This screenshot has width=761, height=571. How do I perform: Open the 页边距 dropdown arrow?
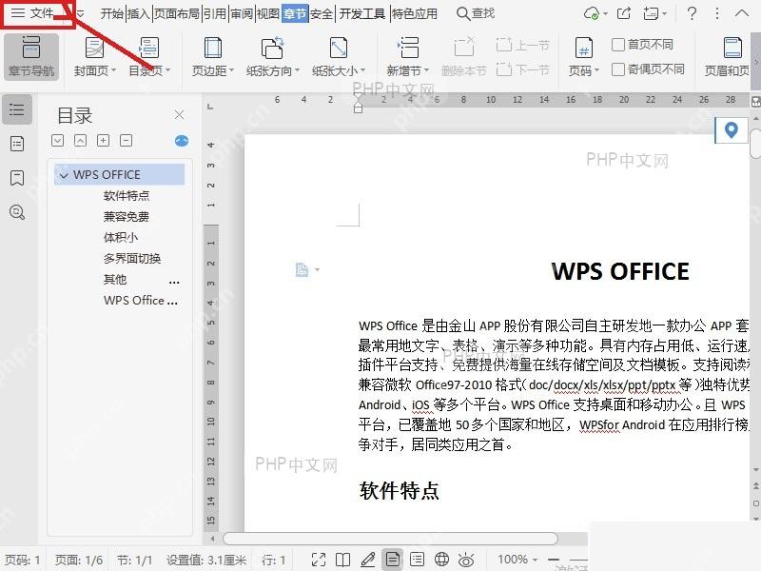(231, 70)
